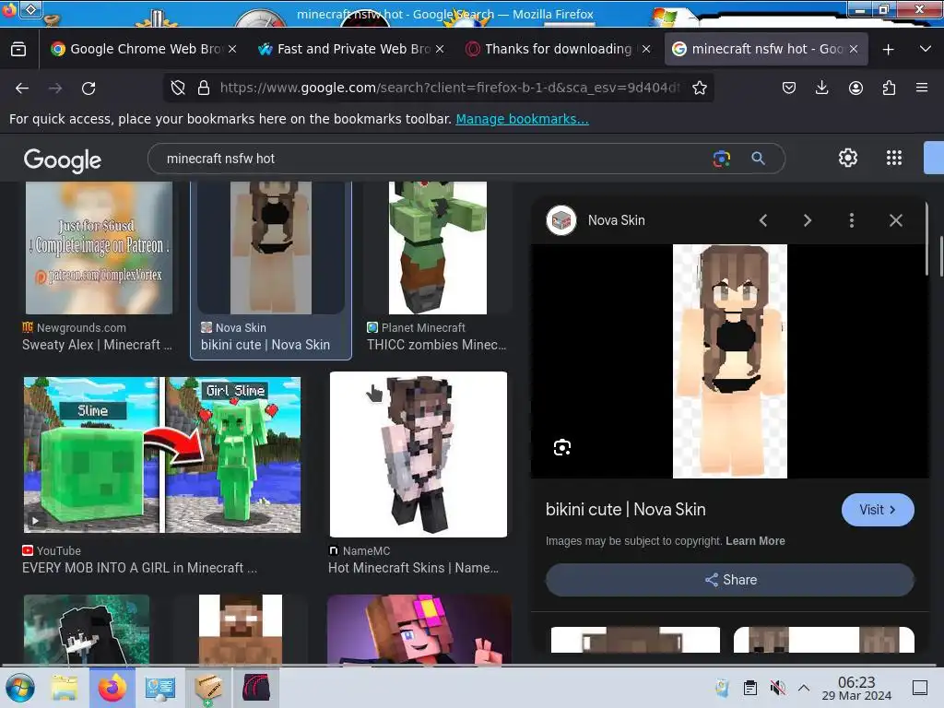Image resolution: width=944 pixels, height=708 pixels.
Task: Expand hidden system tray icons
Action: [x=804, y=688]
